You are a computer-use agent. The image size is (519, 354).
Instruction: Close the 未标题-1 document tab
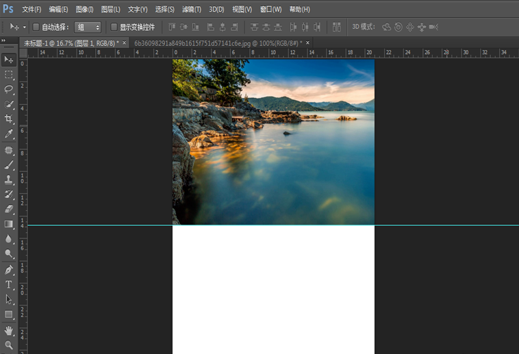click(x=125, y=42)
